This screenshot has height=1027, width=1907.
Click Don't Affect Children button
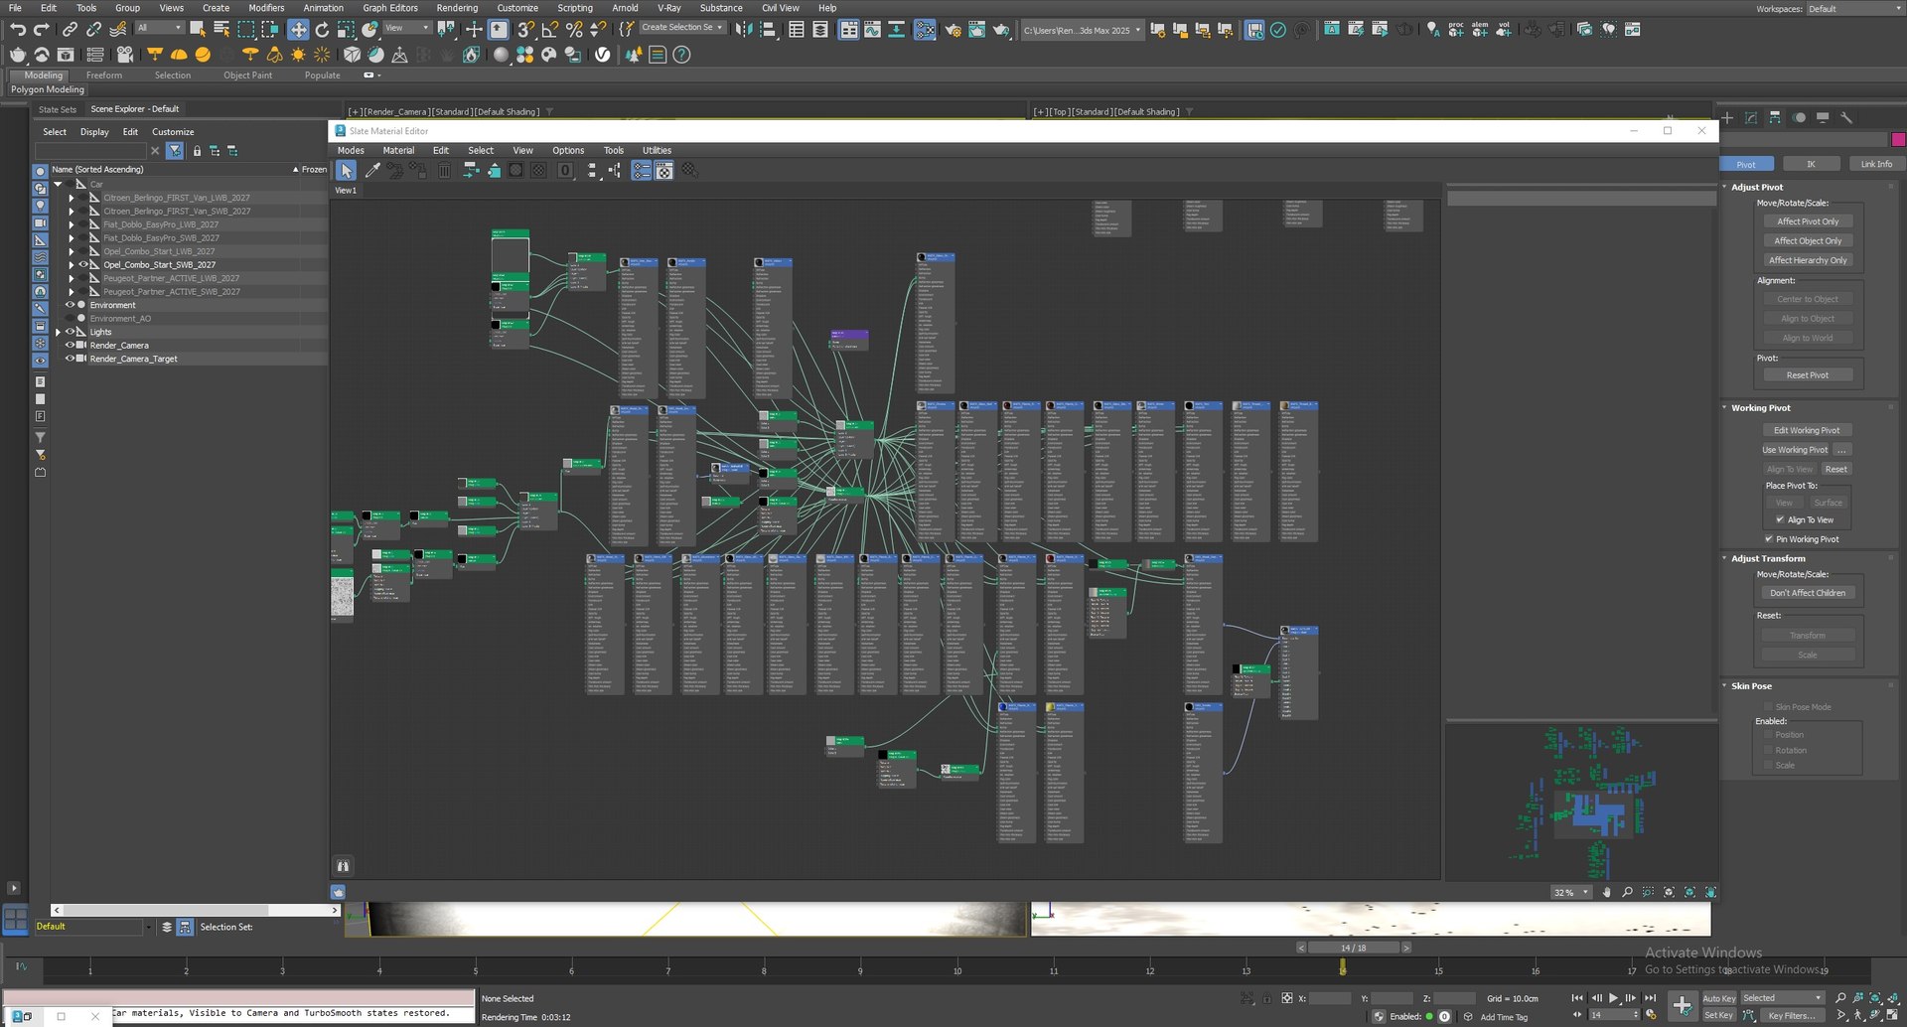coord(1808,593)
